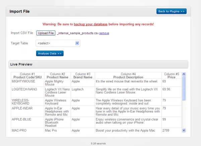Click the LOGITECH-NANO product code cell

(x=24, y=90)
